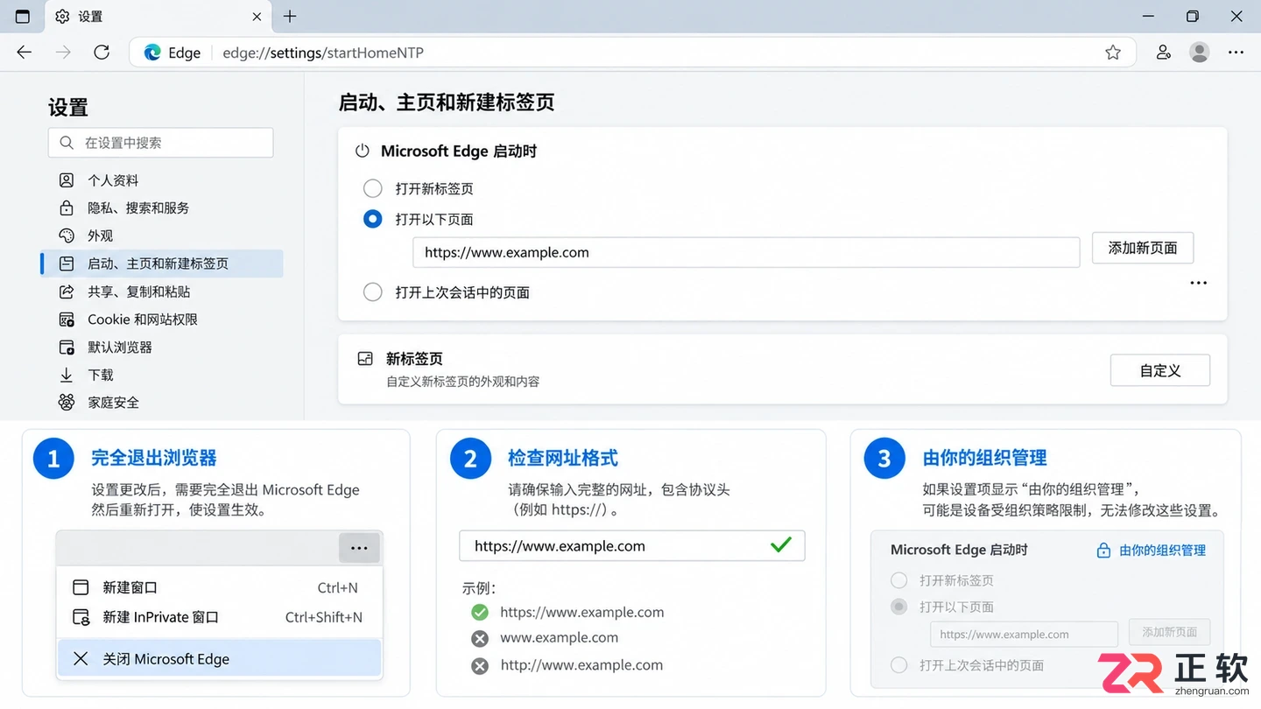Open the Edge three-dot menu in toolbar
1261x709 pixels.
point(1236,53)
